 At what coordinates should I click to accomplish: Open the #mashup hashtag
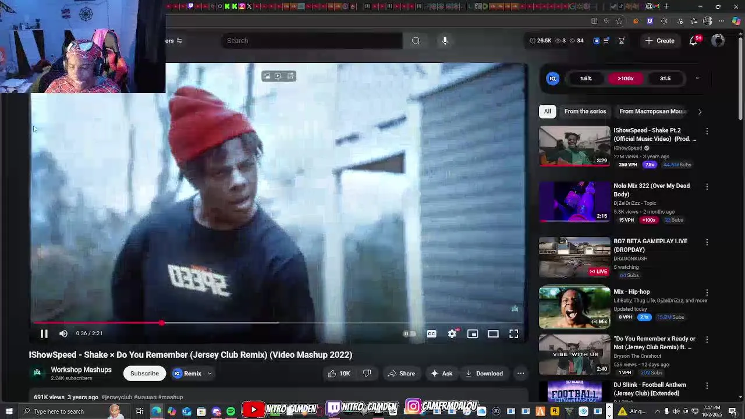click(x=171, y=397)
